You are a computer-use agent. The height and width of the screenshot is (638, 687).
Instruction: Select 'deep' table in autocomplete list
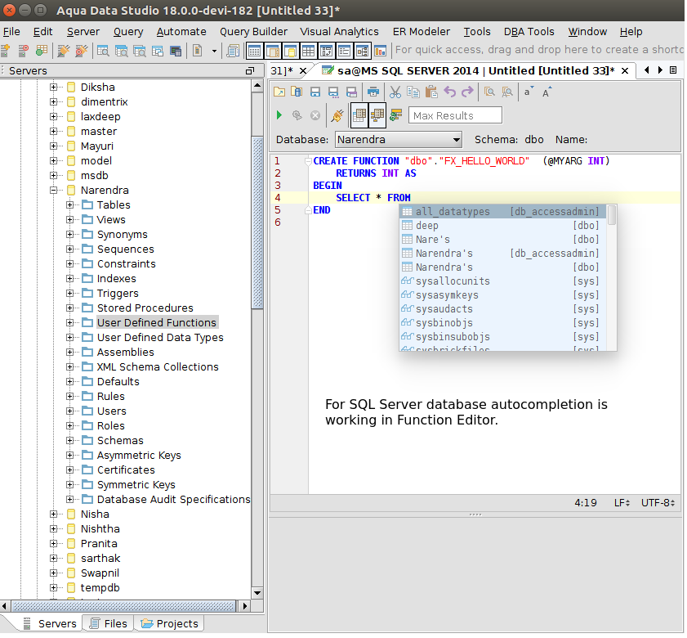pos(503,226)
